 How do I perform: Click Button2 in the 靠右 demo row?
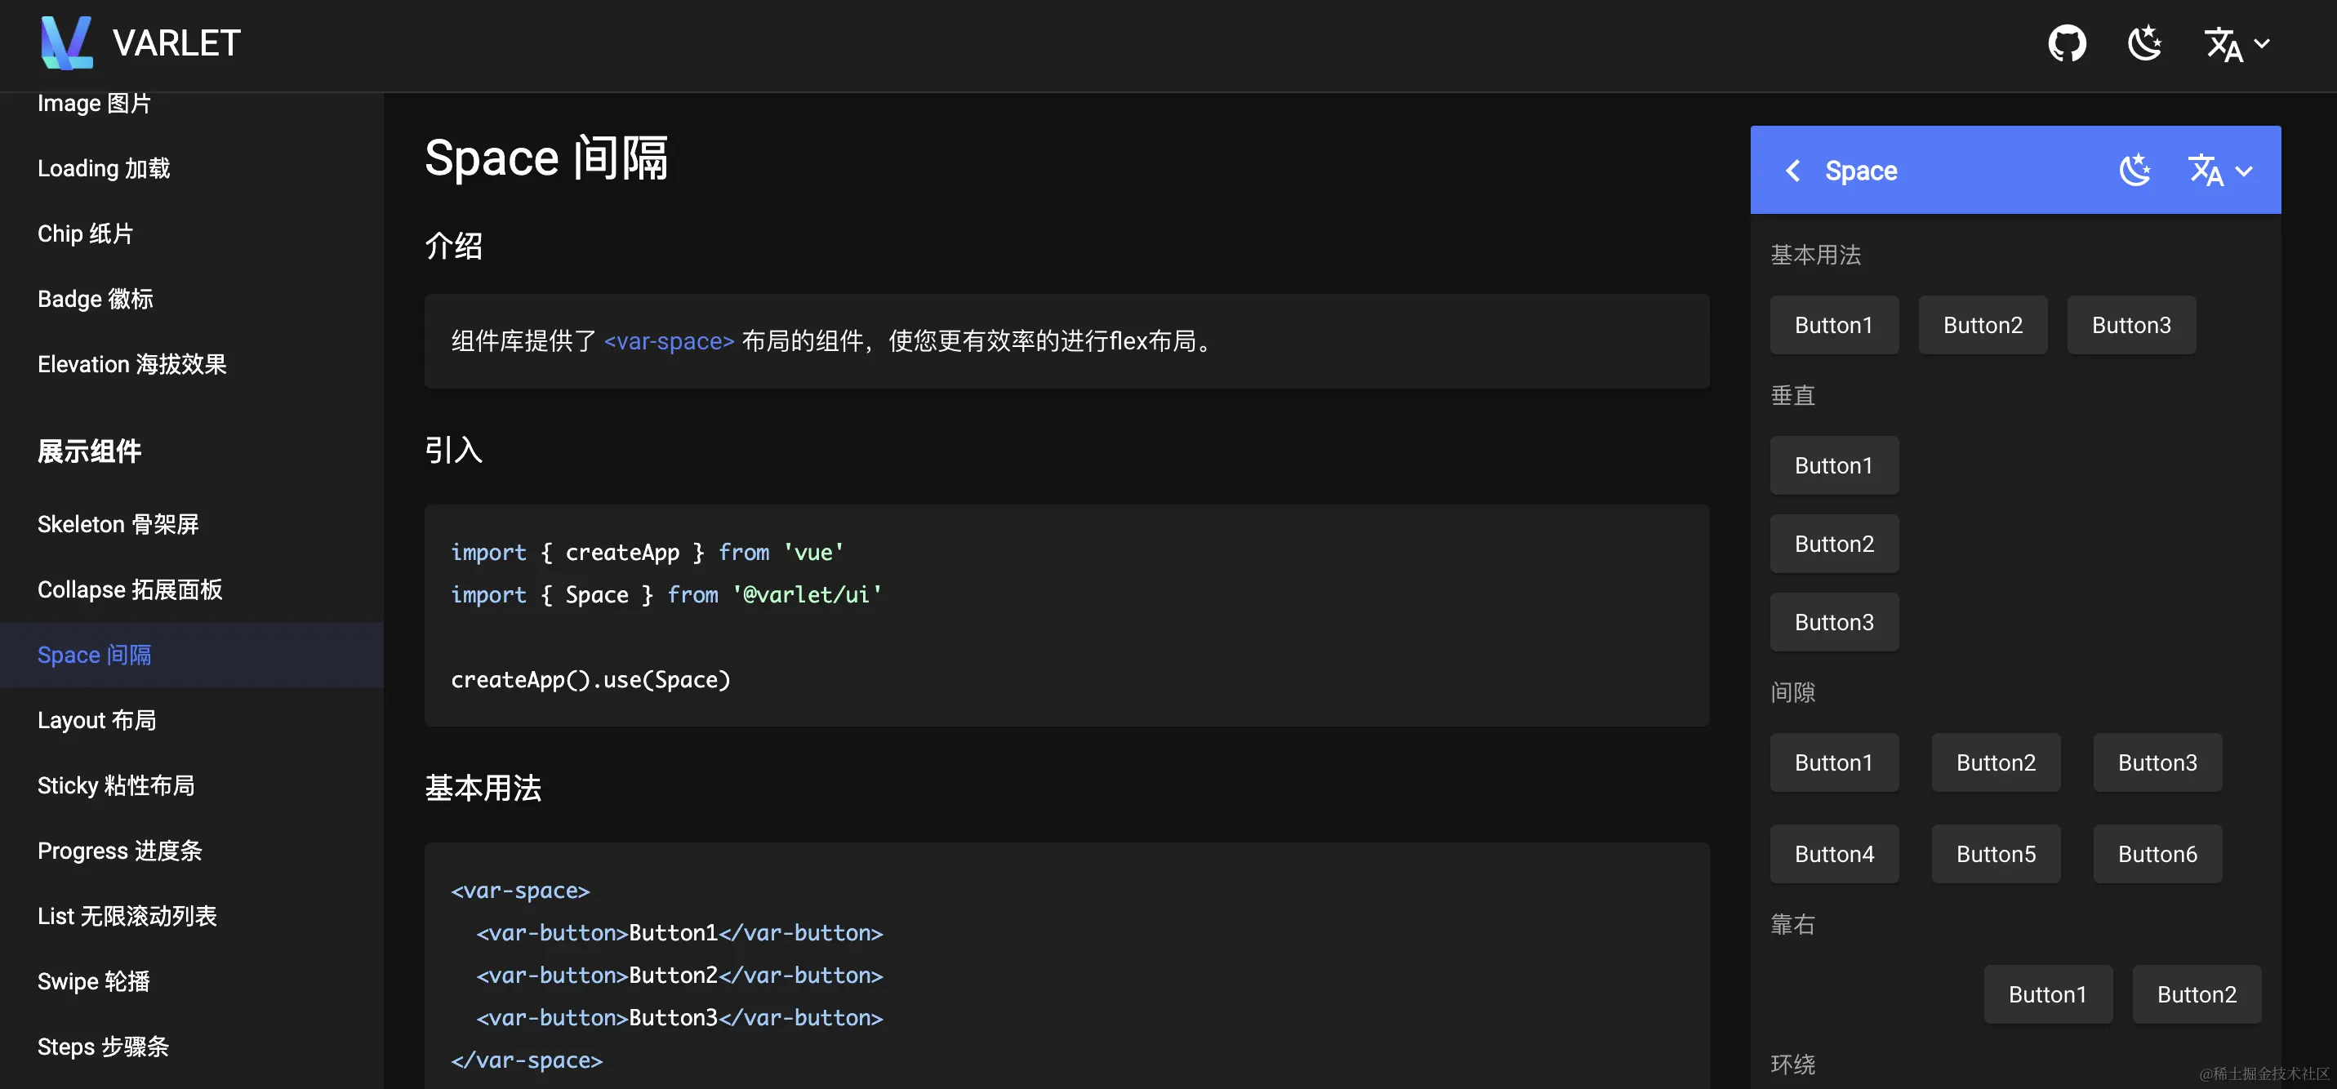click(2197, 994)
